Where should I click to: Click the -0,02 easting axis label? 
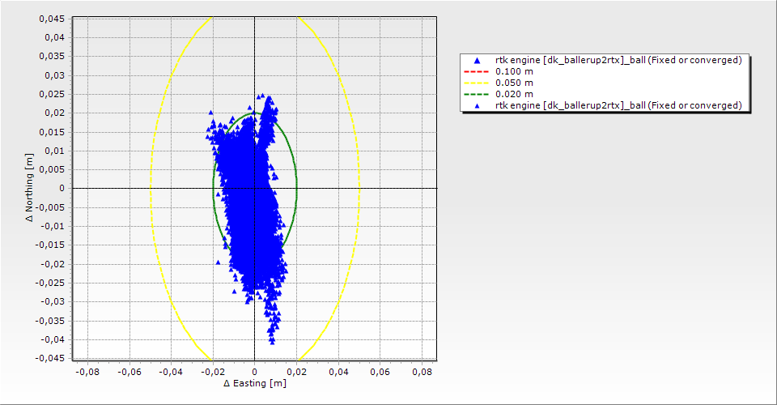pos(213,372)
